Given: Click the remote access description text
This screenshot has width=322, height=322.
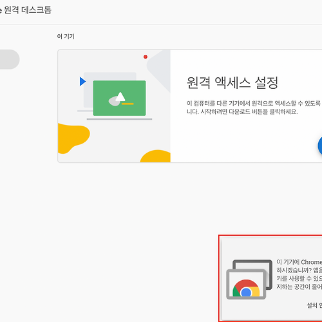Looking at the screenshot, I should click(x=254, y=108).
